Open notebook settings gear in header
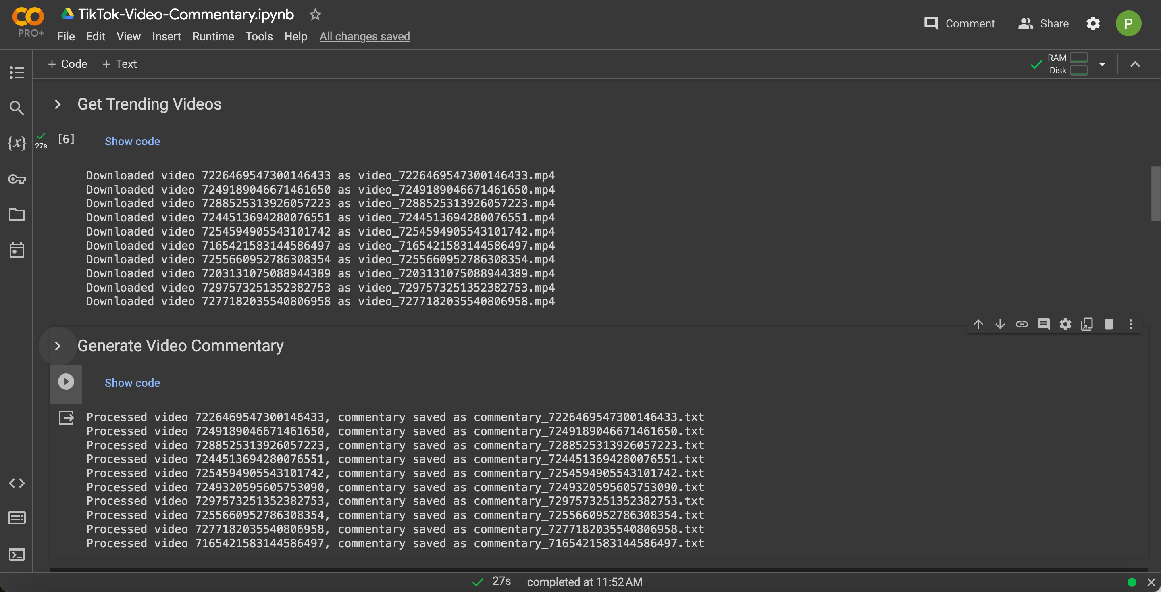 coord(1093,23)
